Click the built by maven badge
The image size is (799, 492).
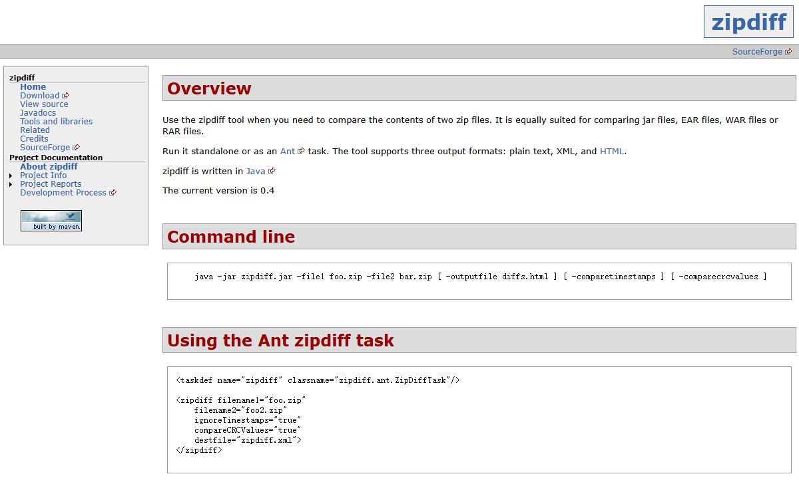tap(51, 221)
